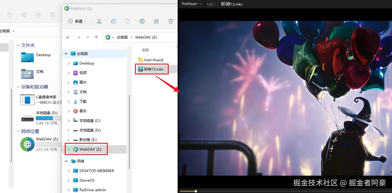Expand the 本地磁盘 (C:) tree node
The width and height of the screenshot is (392, 193).
tap(69, 121)
